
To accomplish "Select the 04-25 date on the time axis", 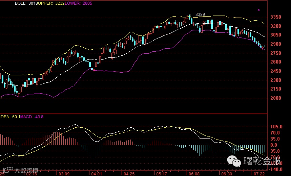I will (129, 174).
